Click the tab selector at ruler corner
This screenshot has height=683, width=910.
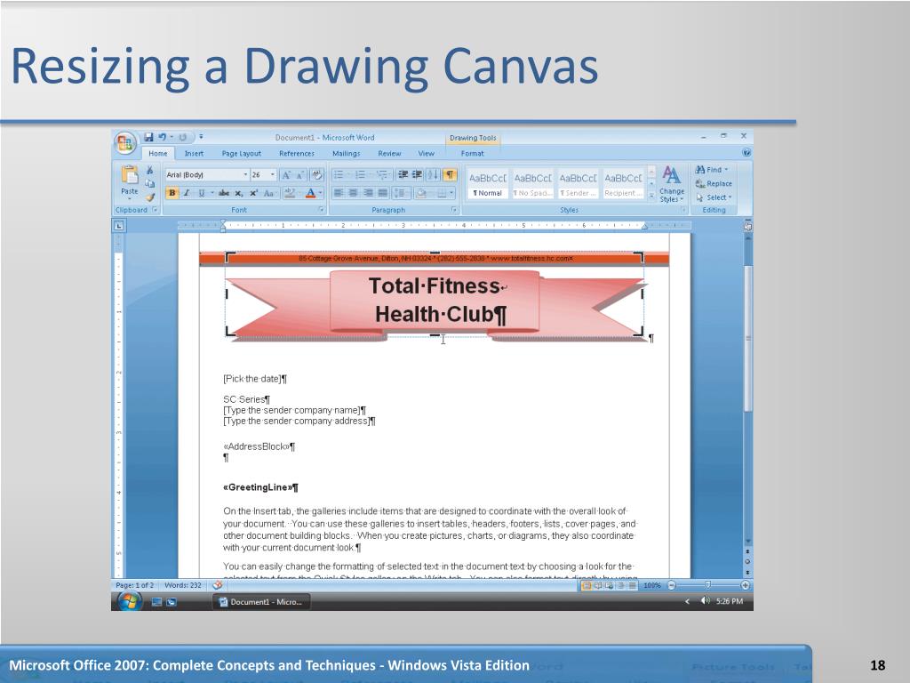[x=118, y=226]
